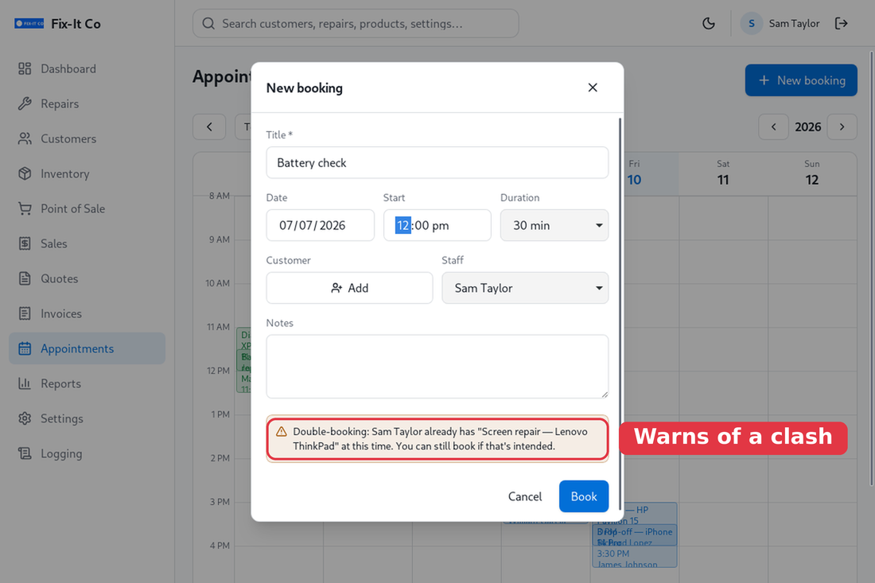Open the Reports section
Viewport: 875px width, 583px height.
coord(87,383)
